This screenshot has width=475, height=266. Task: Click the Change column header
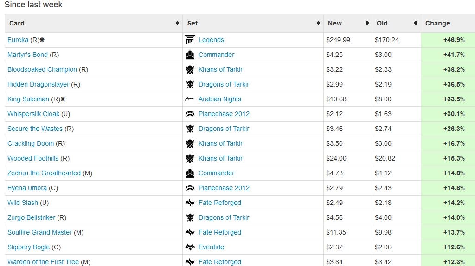pos(438,23)
